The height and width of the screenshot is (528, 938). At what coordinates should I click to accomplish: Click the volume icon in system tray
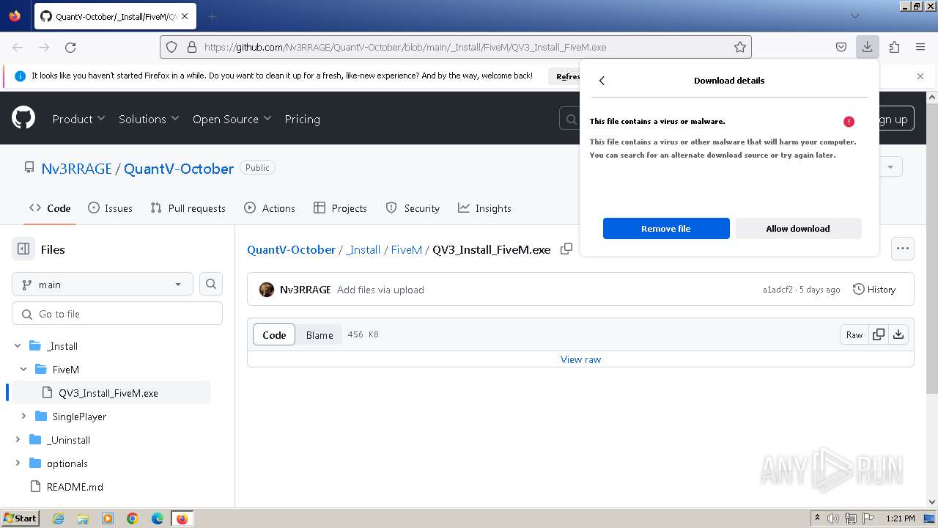834,518
